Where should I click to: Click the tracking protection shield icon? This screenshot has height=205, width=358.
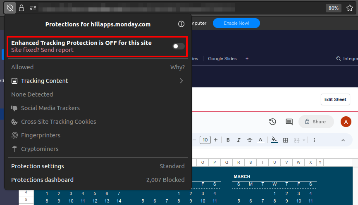point(10,8)
